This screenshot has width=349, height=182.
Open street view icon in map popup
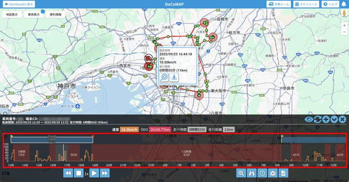[174, 77]
